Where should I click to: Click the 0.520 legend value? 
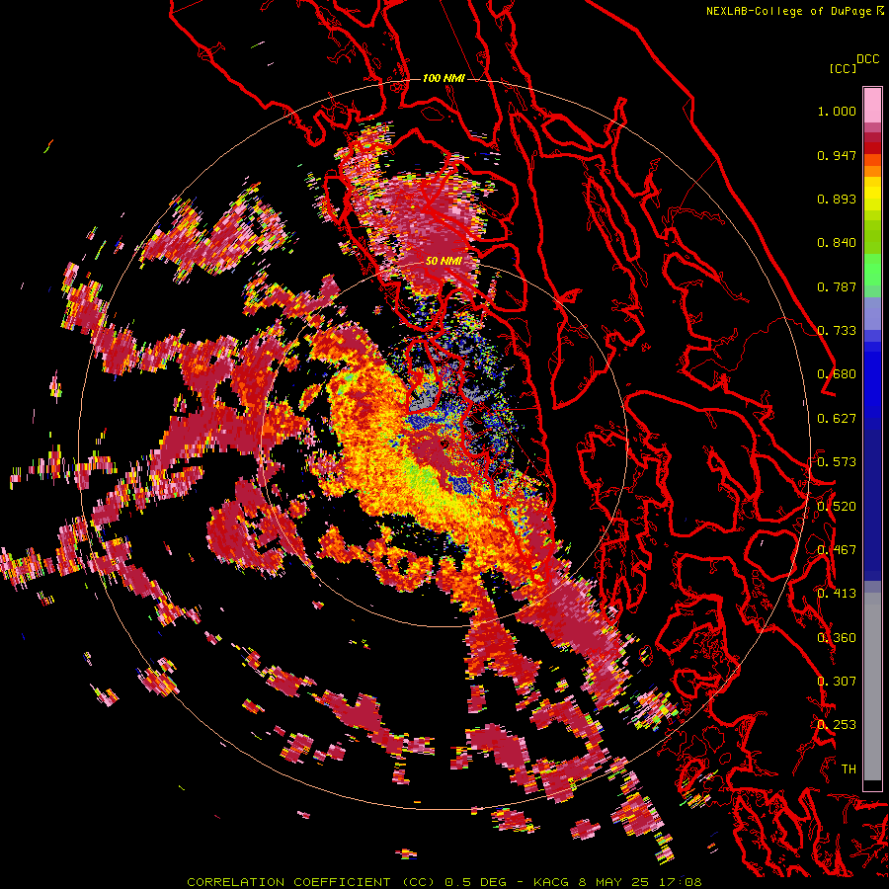[x=837, y=507]
